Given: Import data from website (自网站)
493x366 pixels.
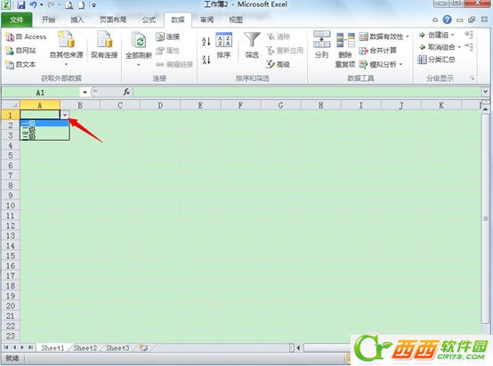Looking at the screenshot, I should point(20,51).
